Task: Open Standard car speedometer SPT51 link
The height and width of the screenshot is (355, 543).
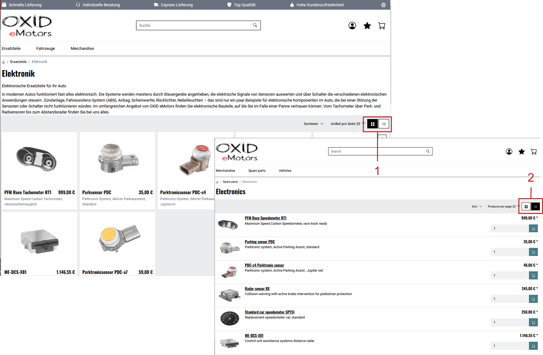Action: pos(270,312)
